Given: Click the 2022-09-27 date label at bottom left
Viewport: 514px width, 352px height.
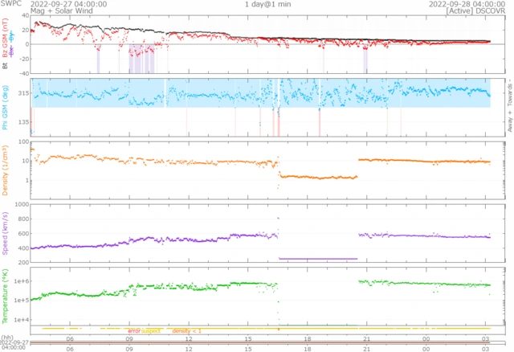Looking at the screenshot, I should click(x=14, y=343).
